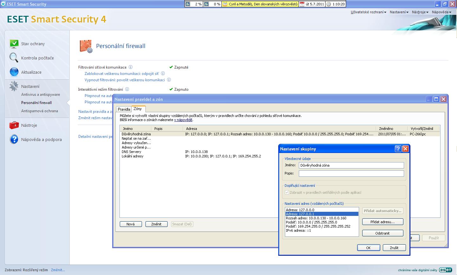Click info icon next to Filtrování síťové komunikace
This screenshot has width=457, height=275.
pyautogui.click(x=131, y=67)
